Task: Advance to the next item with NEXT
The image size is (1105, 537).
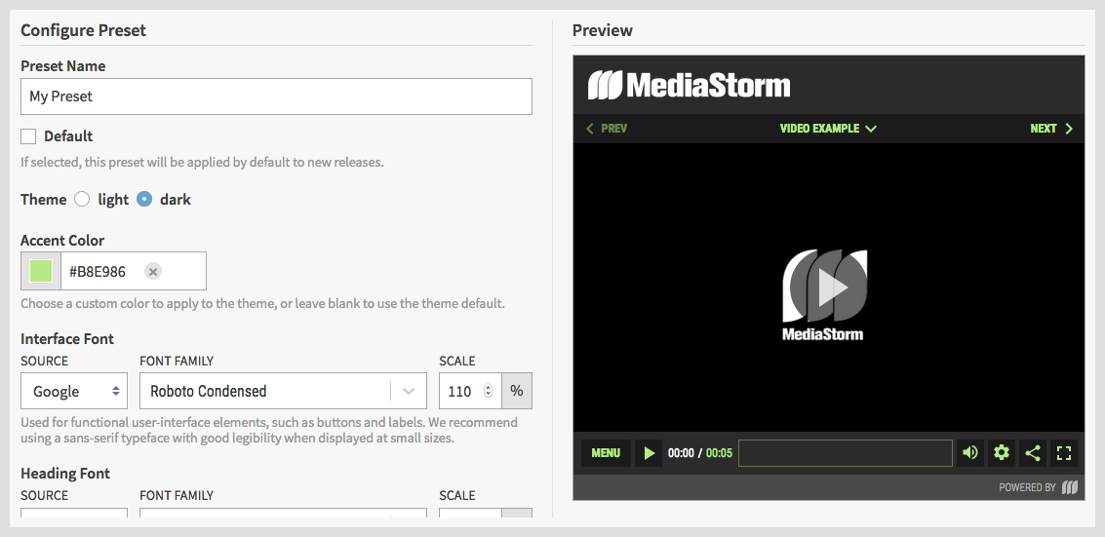Action: tap(1051, 129)
